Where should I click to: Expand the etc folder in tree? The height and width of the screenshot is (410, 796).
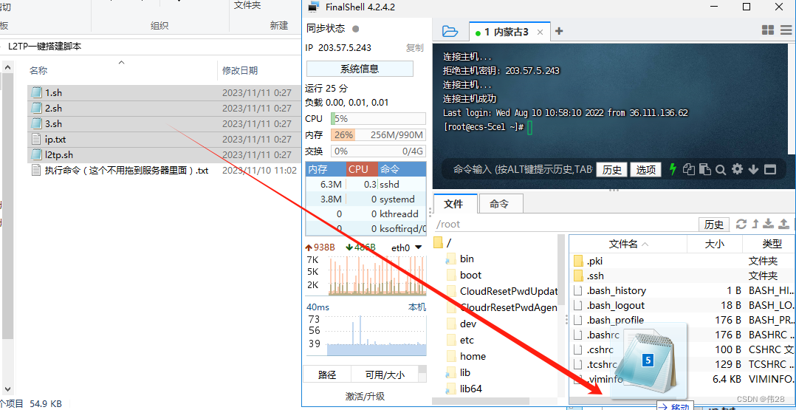pyautogui.click(x=467, y=340)
